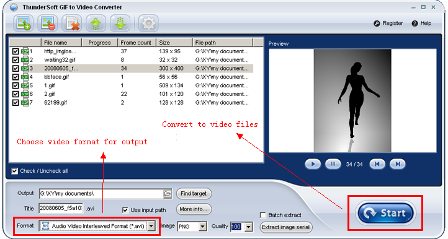
Task: Open the Help menu item
Action: (421, 24)
